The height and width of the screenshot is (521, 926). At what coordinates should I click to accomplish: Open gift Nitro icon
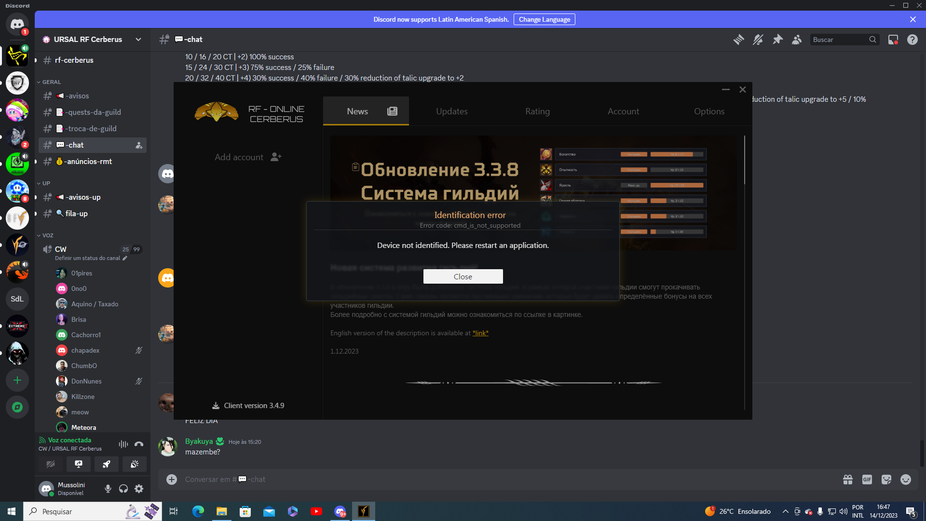pyautogui.click(x=848, y=480)
